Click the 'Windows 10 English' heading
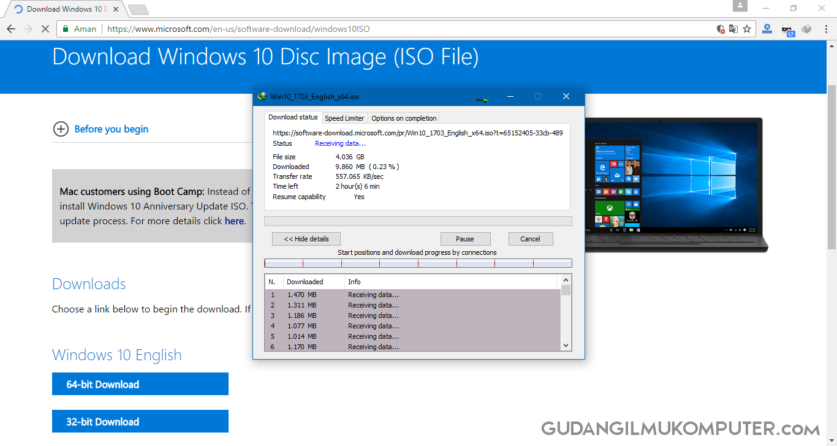The image size is (837, 446). pyautogui.click(x=117, y=355)
